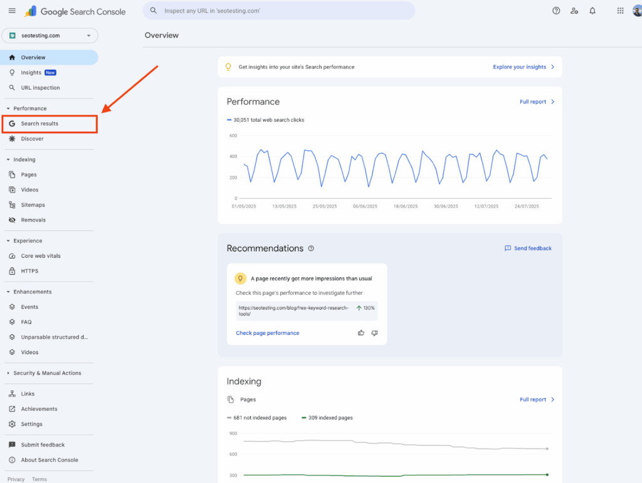Open Indexing Full report
The image size is (642, 483).
coord(537,400)
